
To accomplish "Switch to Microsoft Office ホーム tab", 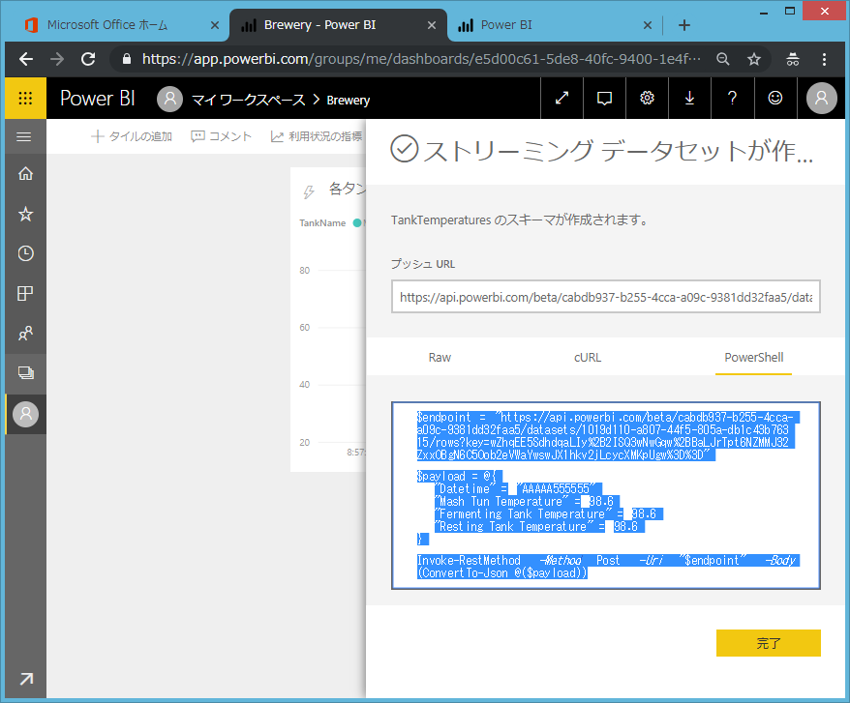I will (x=108, y=25).
